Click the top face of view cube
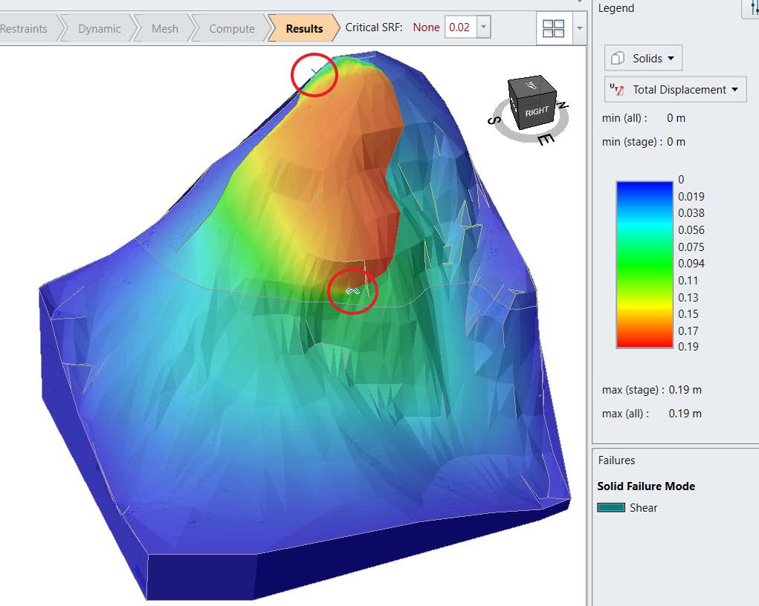Image resolution: width=759 pixels, height=606 pixels. click(532, 85)
